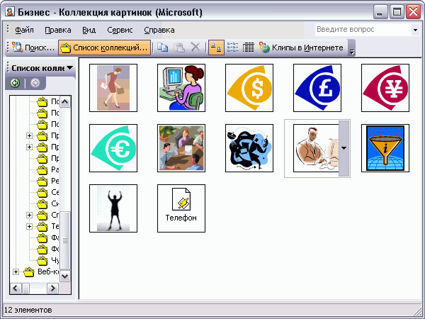Expand the second Пр folder node
Image resolution: width=425 pixels, height=319 pixels.
click(x=29, y=147)
